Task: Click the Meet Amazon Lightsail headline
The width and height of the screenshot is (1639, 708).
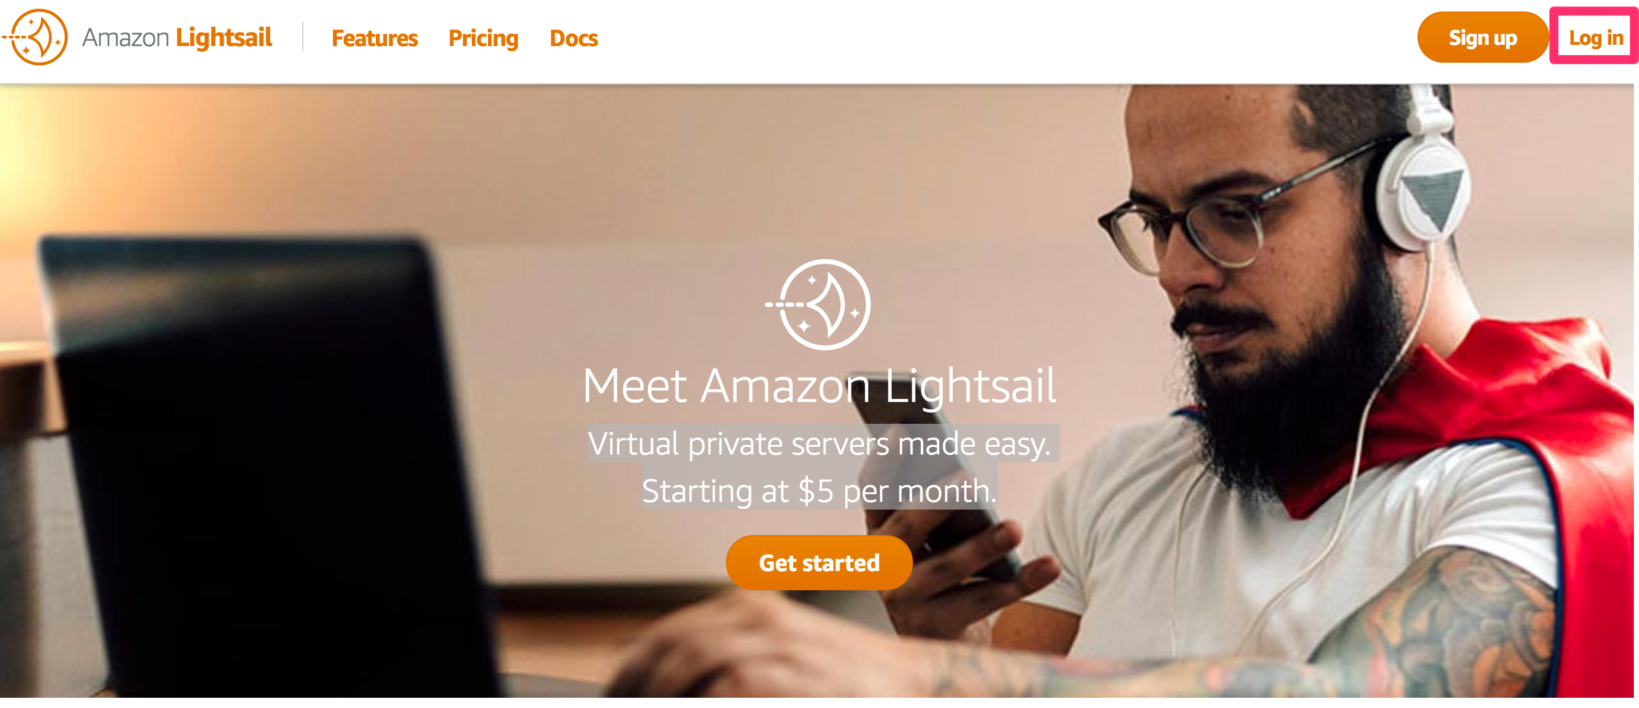Action: coord(819,385)
